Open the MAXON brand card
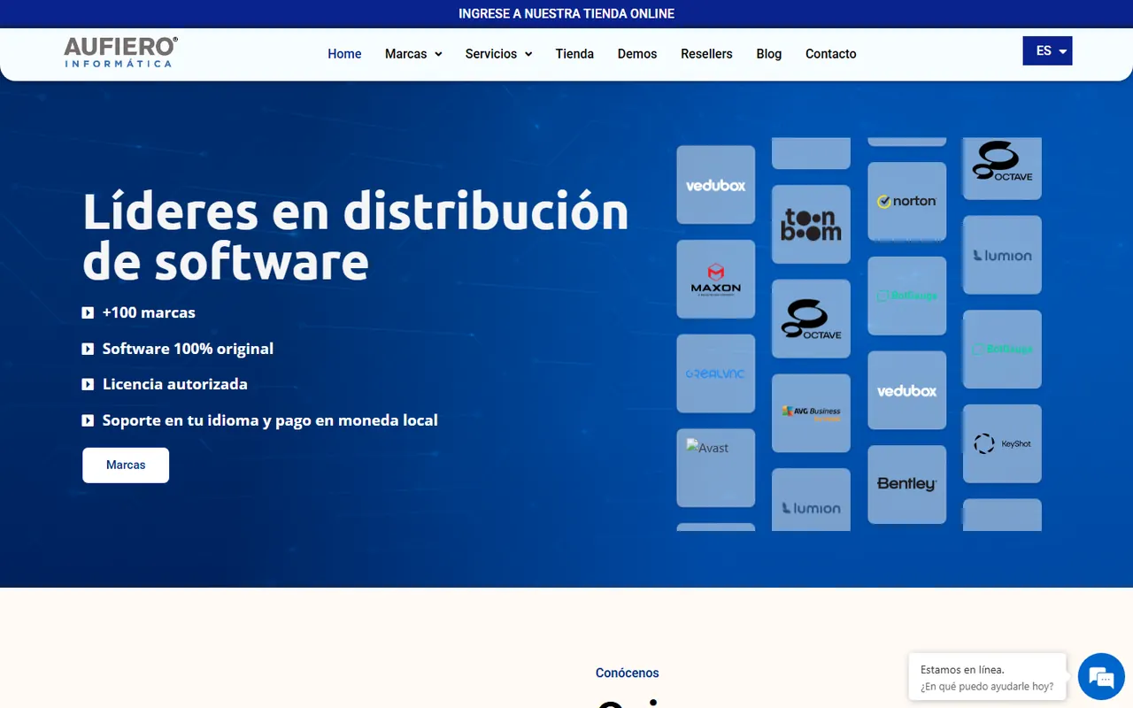This screenshot has height=708, width=1133. coord(716,279)
